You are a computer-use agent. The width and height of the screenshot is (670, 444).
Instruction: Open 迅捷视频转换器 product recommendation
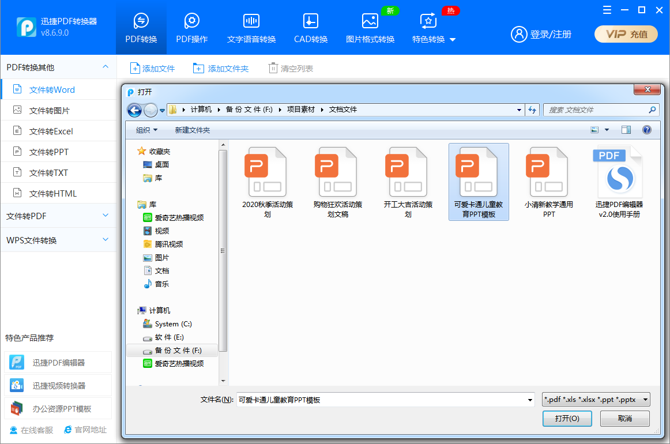point(58,385)
